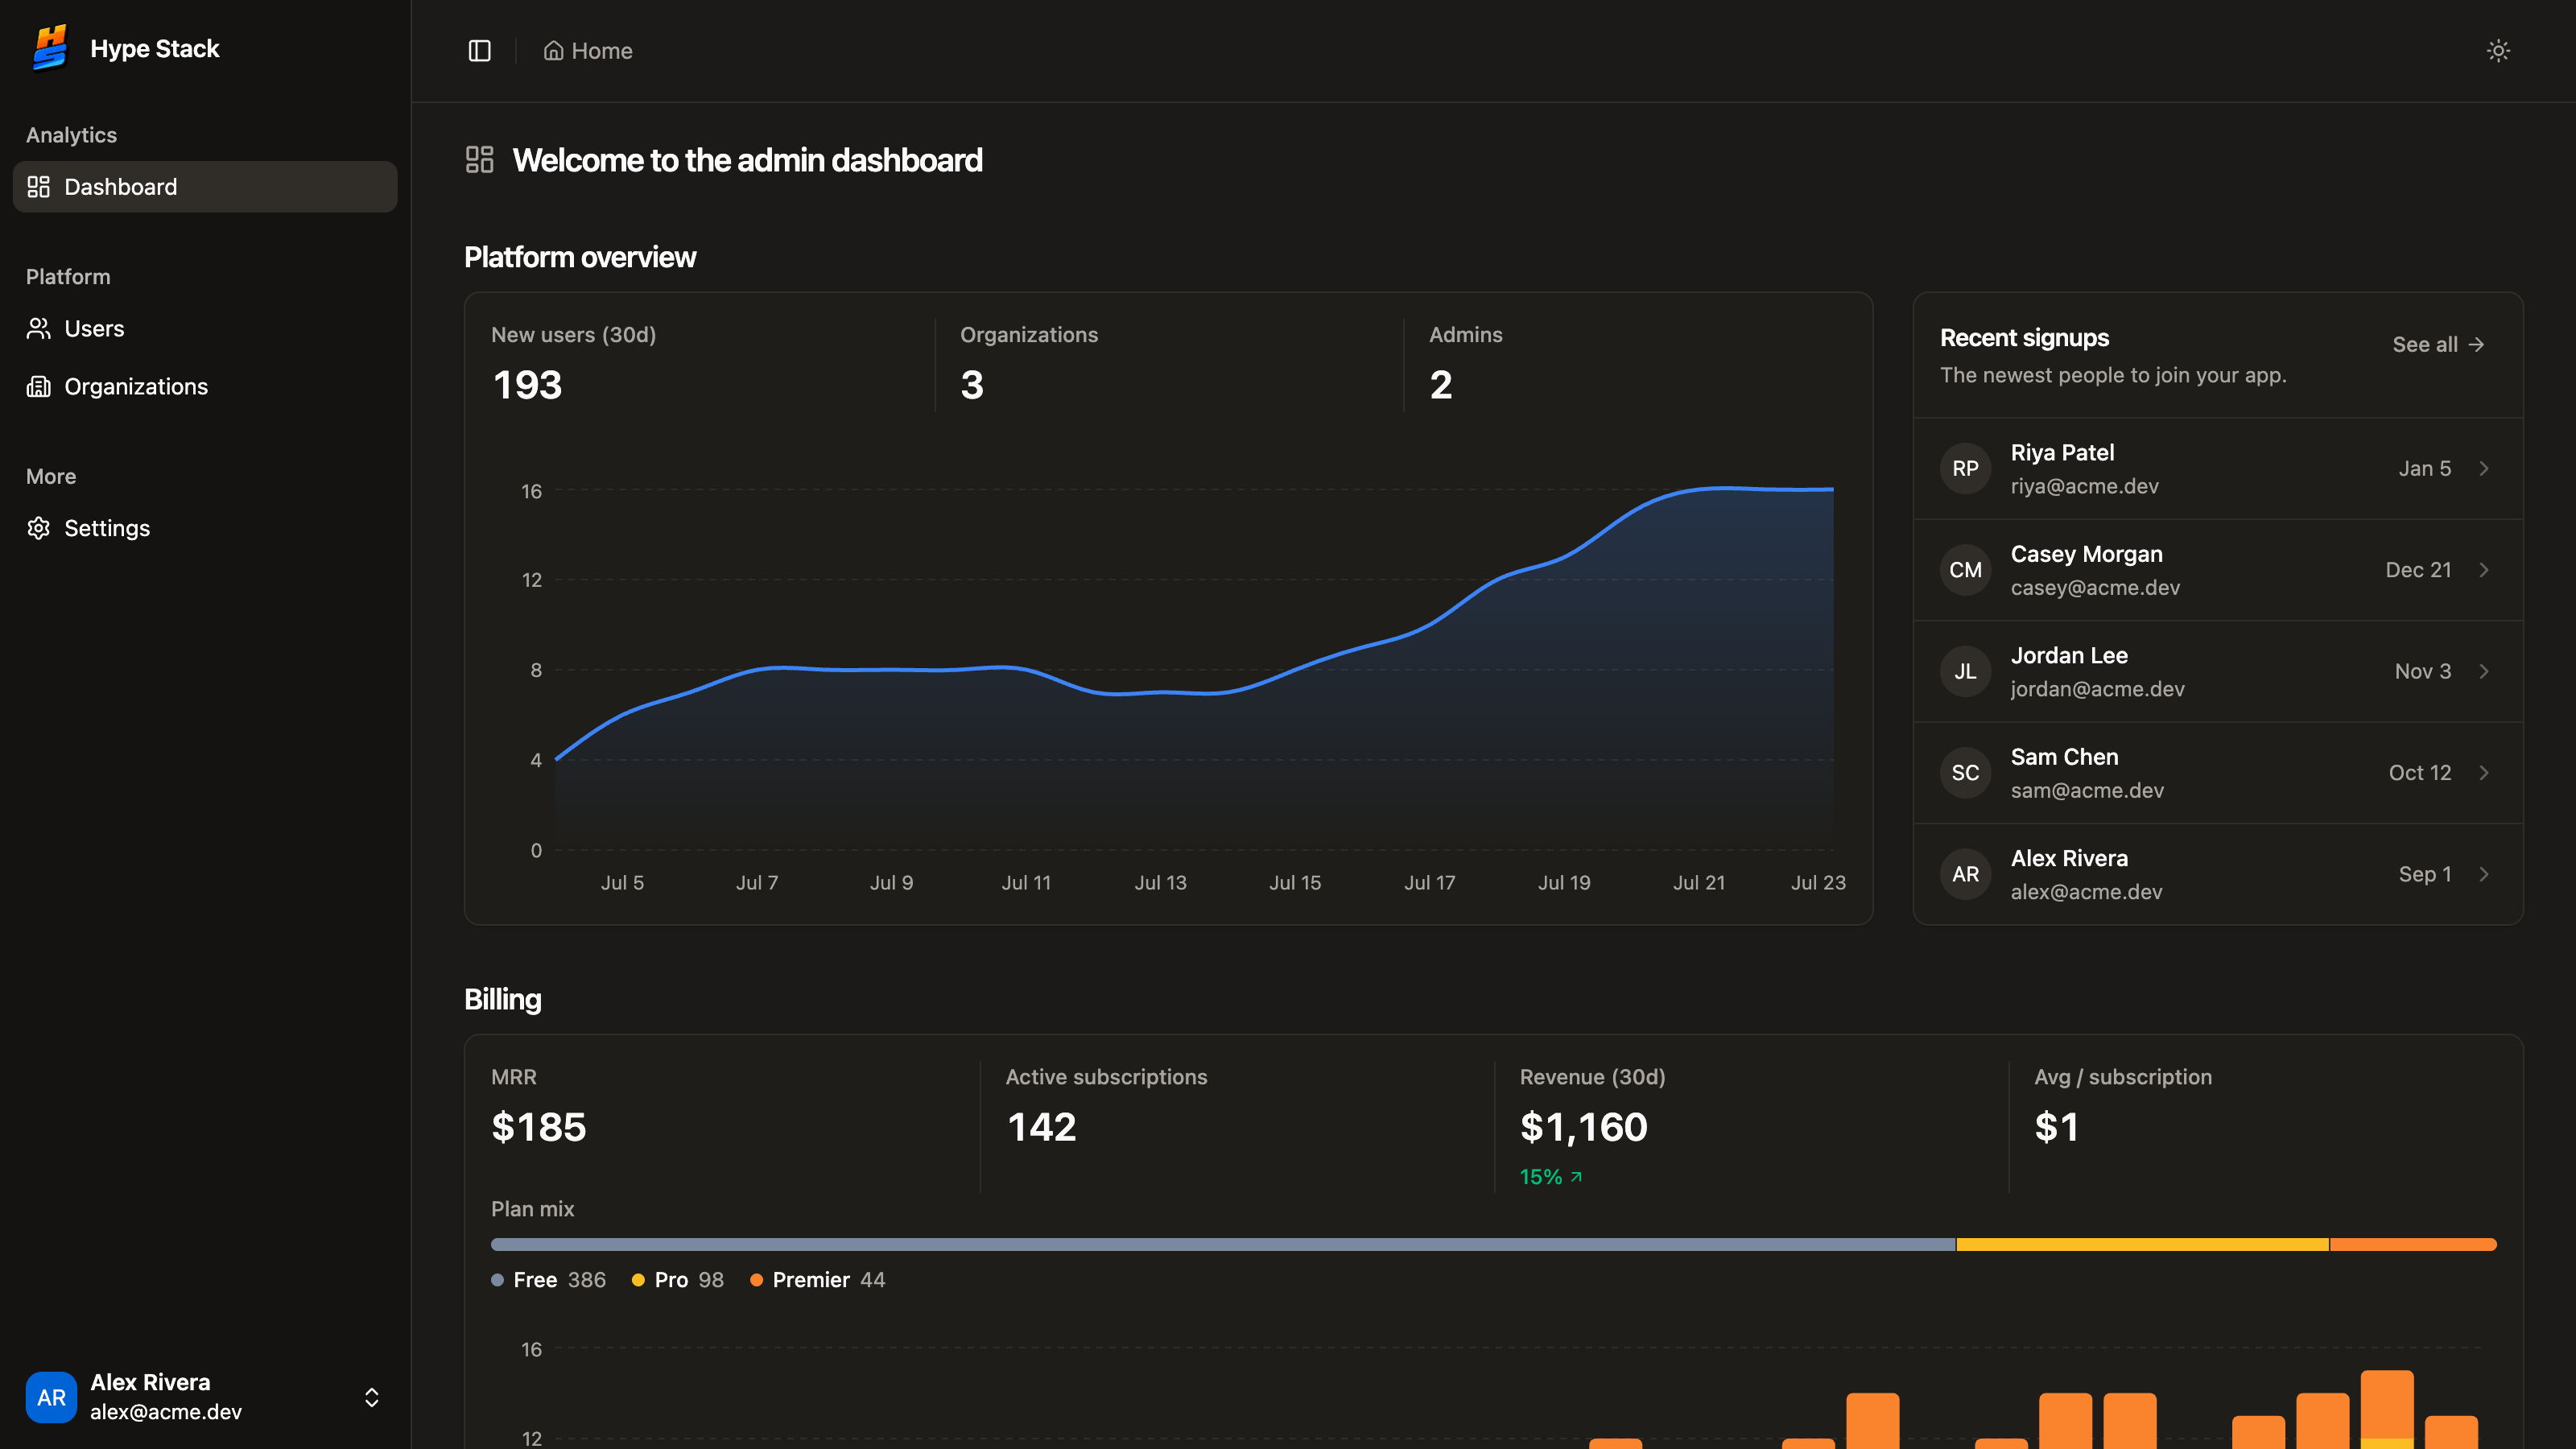The width and height of the screenshot is (2576, 1449).
Task: Click the Free segment of plan mix bar
Action: pos(1223,1245)
